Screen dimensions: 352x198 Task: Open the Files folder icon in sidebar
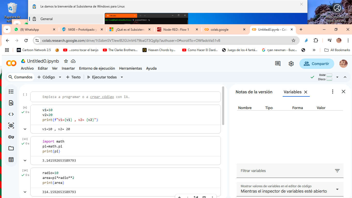point(11,148)
